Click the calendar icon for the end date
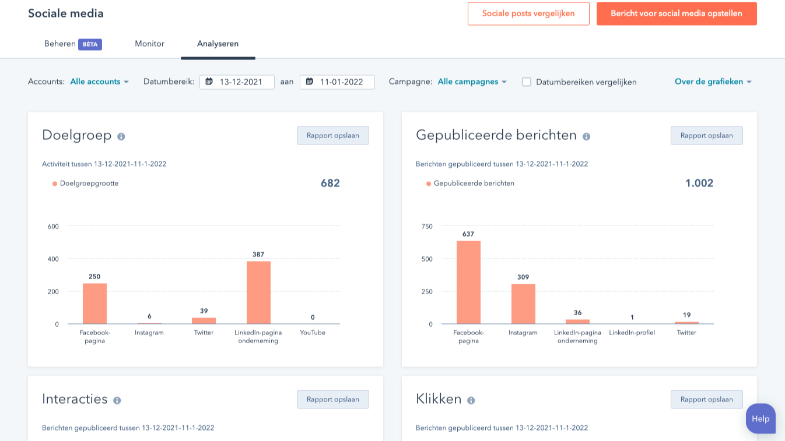This screenshot has width=785, height=441. [x=309, y=82]
